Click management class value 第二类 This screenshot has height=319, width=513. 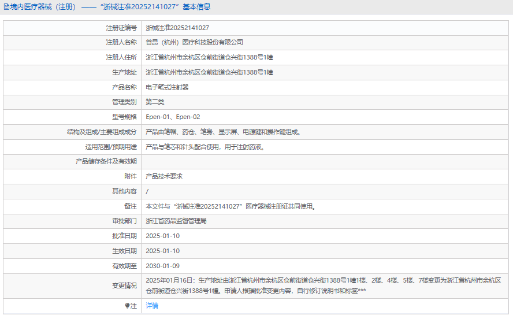tap(155, 102)
